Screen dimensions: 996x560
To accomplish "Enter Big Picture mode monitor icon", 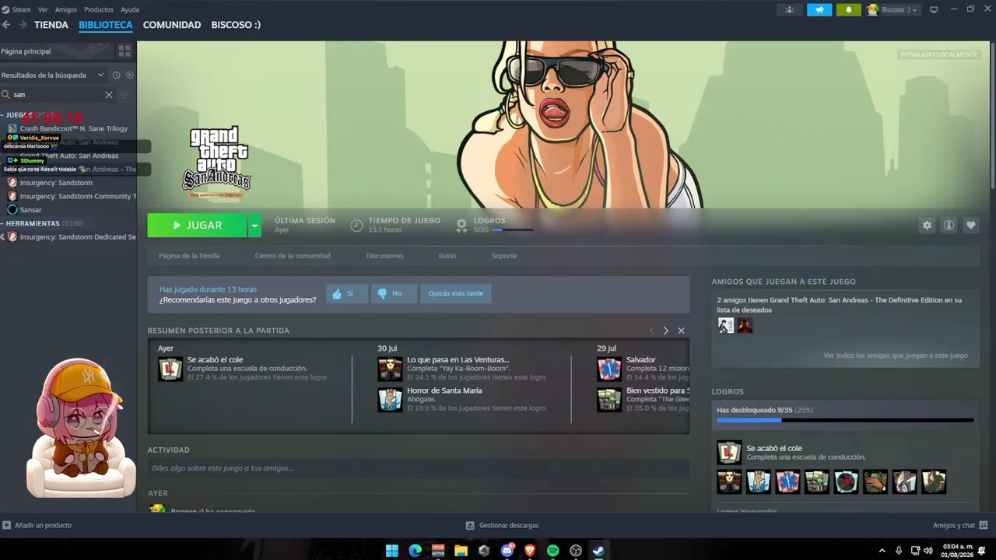I will tap(934, 9).
